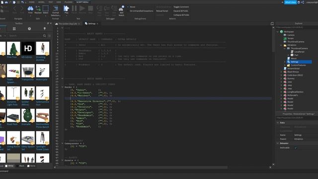Collapse the Workspace tree node
The height and width of the screenshot is (179, 318).
278,32
